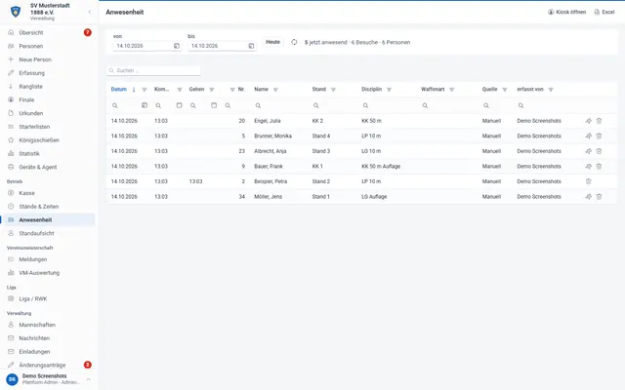Click the refresh icon next to Heute

pyautogui.click(x=294, y=42)
